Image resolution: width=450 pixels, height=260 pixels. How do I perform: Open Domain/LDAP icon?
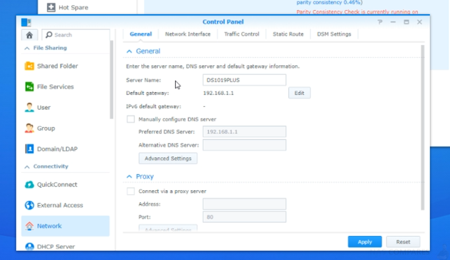click(29, 149)
